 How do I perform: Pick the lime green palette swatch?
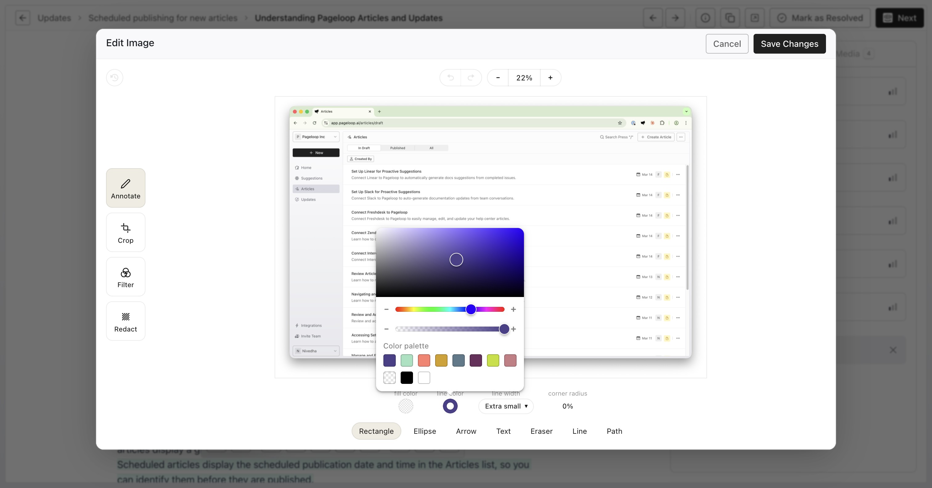tap(493, 360)
